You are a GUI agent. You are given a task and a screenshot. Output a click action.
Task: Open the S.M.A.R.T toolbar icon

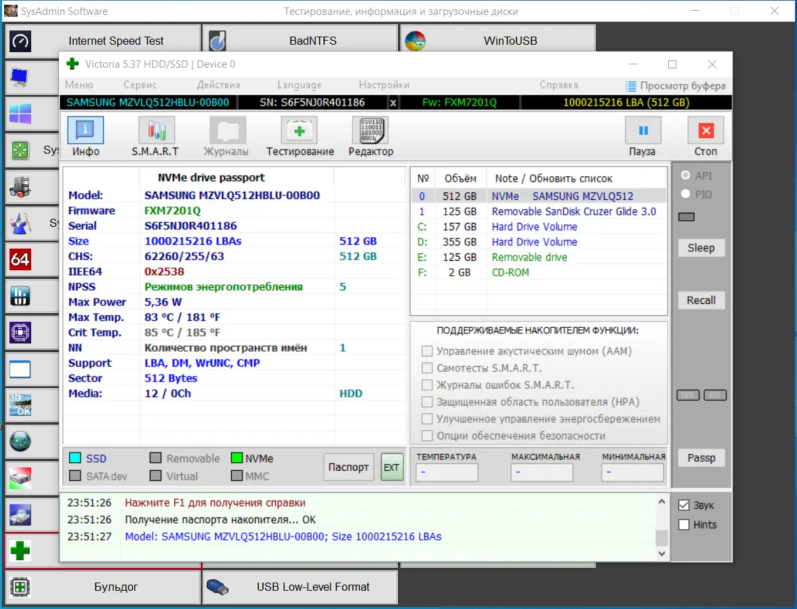click(157, 130)
